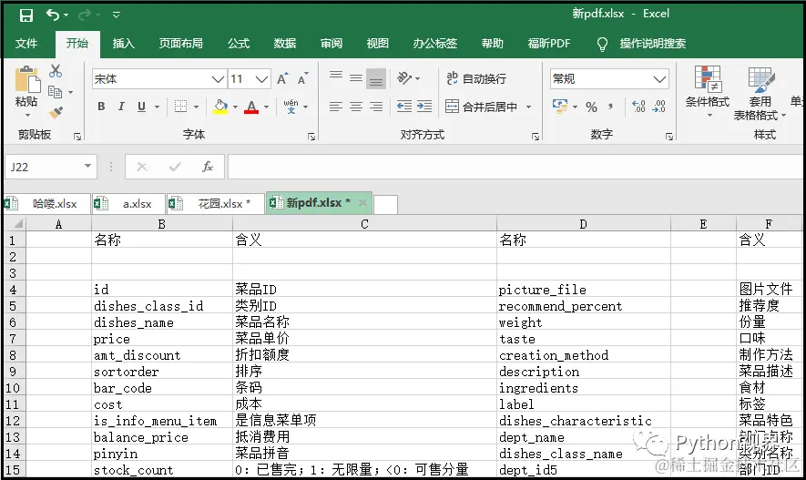This screenshot has height=480, width=806.
Task: Apply the yellow fill color bucket
Action: (220, 107)
